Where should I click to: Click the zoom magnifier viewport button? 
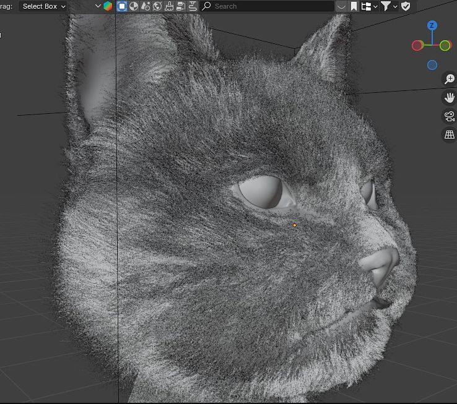click(x=450, y=79)
